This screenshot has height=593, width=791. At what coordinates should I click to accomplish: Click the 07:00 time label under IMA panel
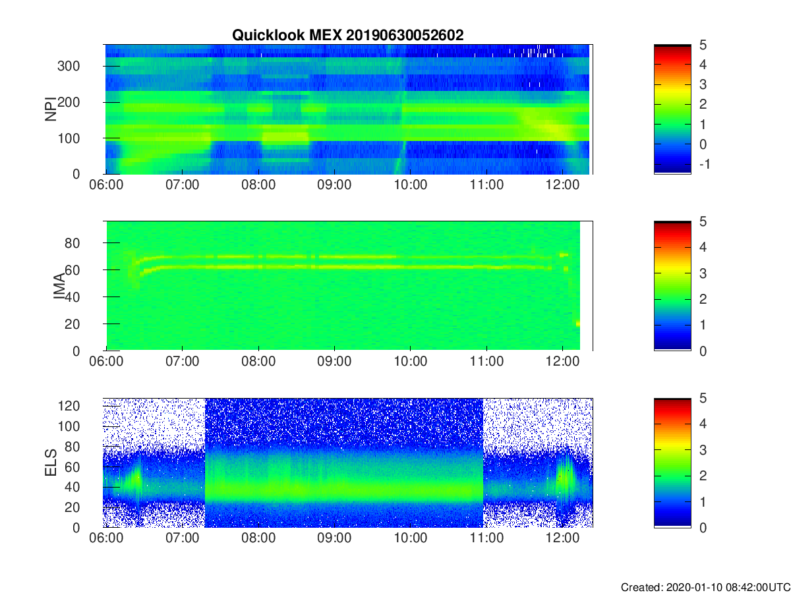coord(183,362)
